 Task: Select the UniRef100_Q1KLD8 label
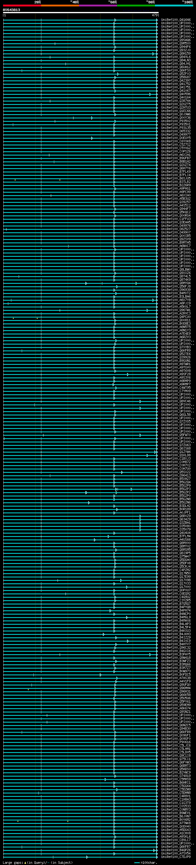coord(176,455)
